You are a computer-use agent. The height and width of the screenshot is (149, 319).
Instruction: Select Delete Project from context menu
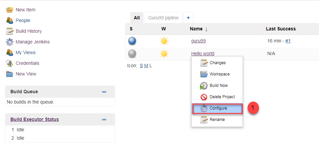222,97
